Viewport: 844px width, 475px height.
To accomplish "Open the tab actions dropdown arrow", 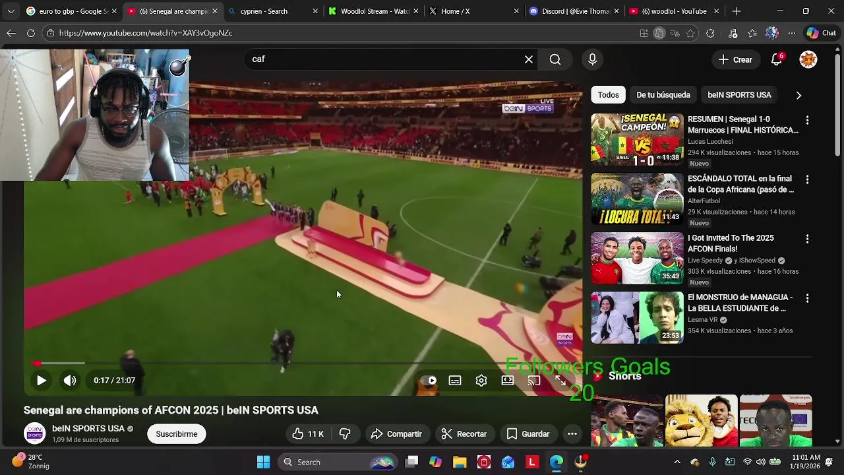I will (11, 11).
